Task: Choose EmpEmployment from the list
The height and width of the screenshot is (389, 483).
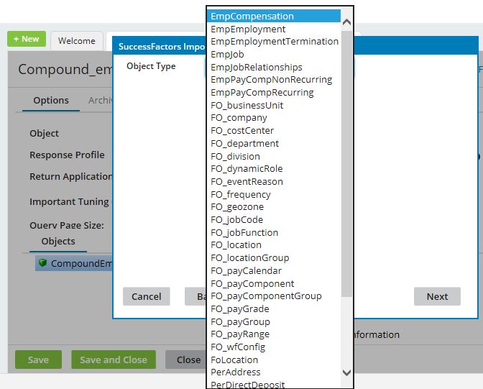Action: click(274, 29)
